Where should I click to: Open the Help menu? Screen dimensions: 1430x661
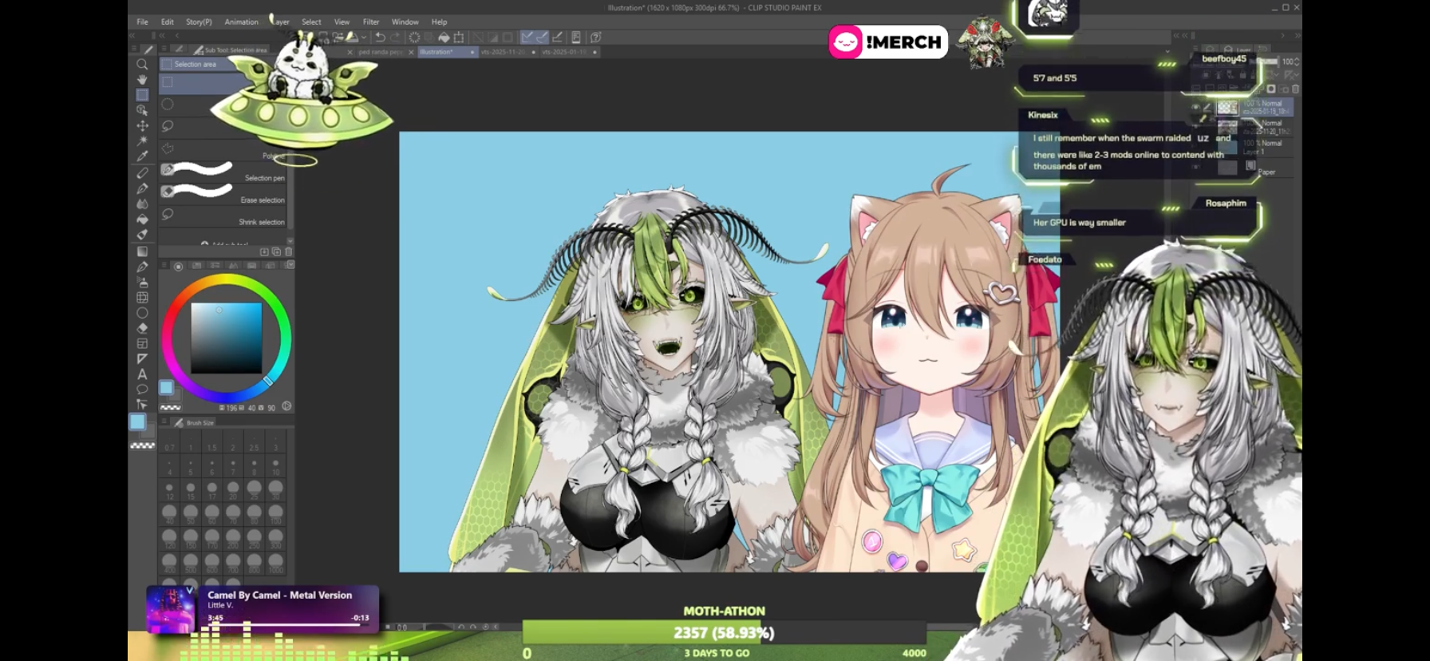[440, 22]
